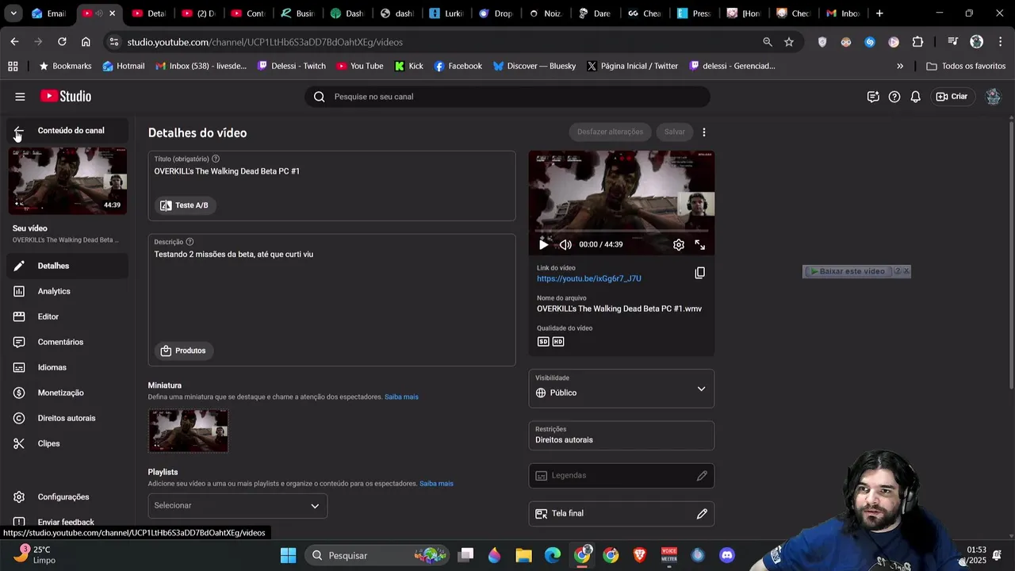Open the Discover — Bluesky bookmark
The width and height of the screenshot is (1015, 571).
pyautogui.click(x=534, y=66)
